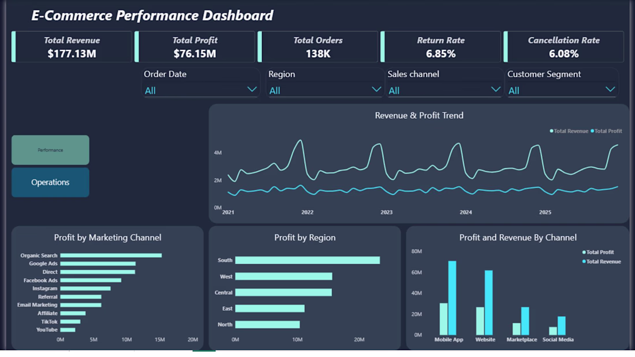The height and width of the screenshot is (357, 635).
Task: Open the Performance page button
Action: tap(50, 150)
